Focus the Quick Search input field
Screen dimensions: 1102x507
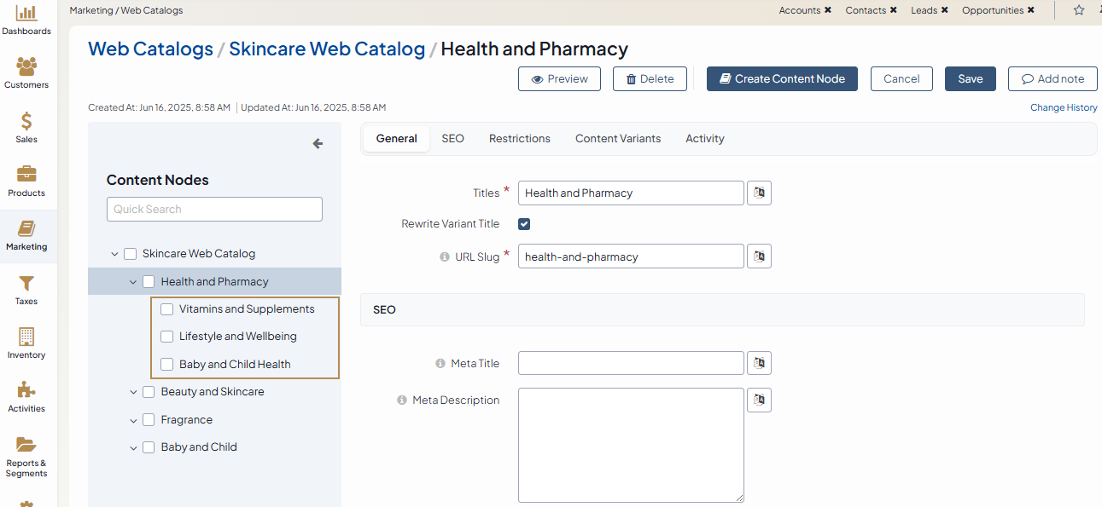click(214, 209)
